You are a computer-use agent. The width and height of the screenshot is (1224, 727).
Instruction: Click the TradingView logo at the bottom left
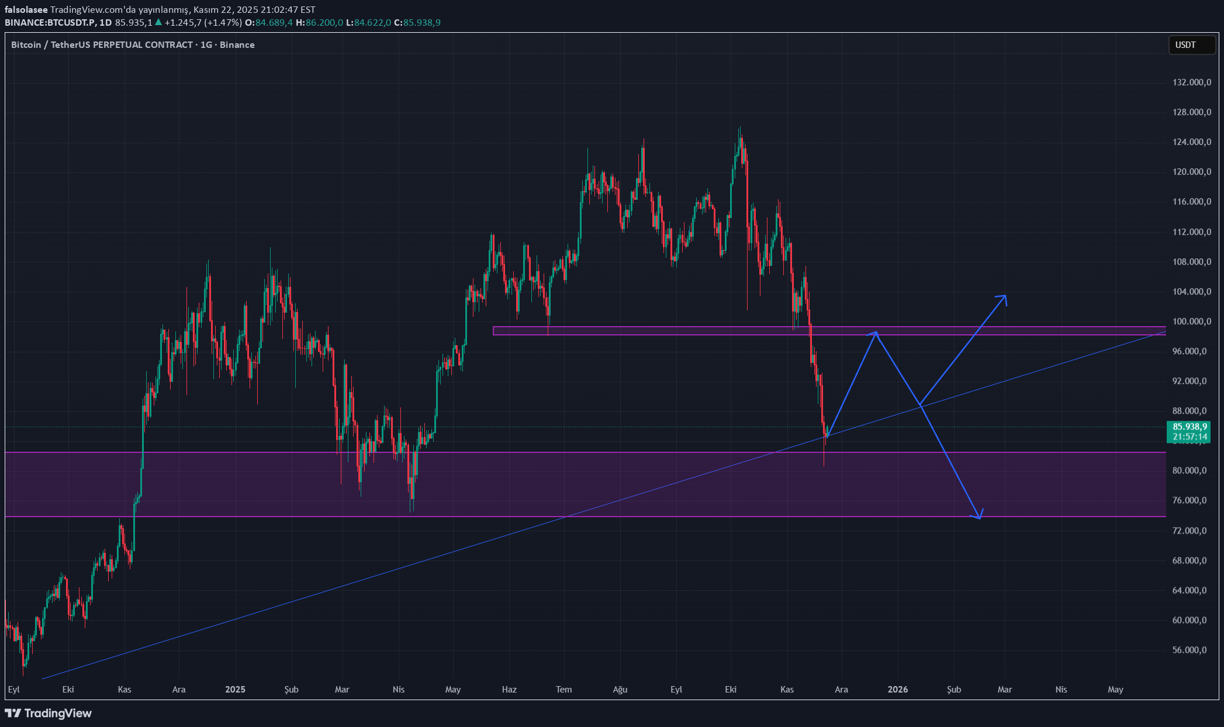[x=49, y=713]
